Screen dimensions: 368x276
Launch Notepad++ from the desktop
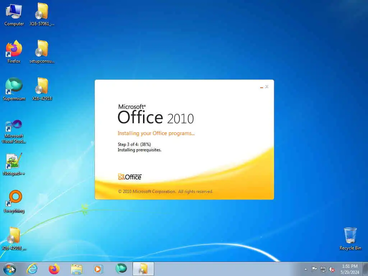click(14, 164)
